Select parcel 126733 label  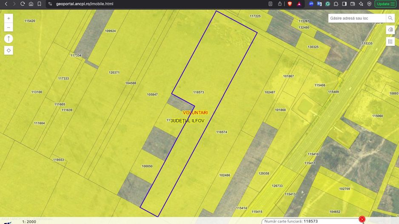point(277,186)
